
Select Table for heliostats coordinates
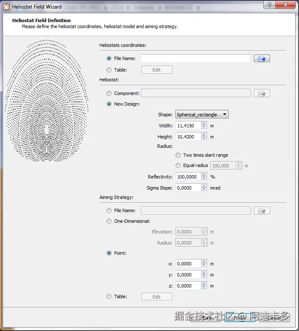point(109,70)
